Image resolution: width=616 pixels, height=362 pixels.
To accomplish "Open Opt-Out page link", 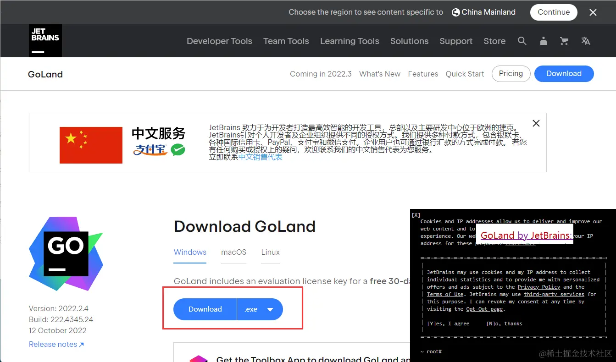I will [x=484, y=309].
